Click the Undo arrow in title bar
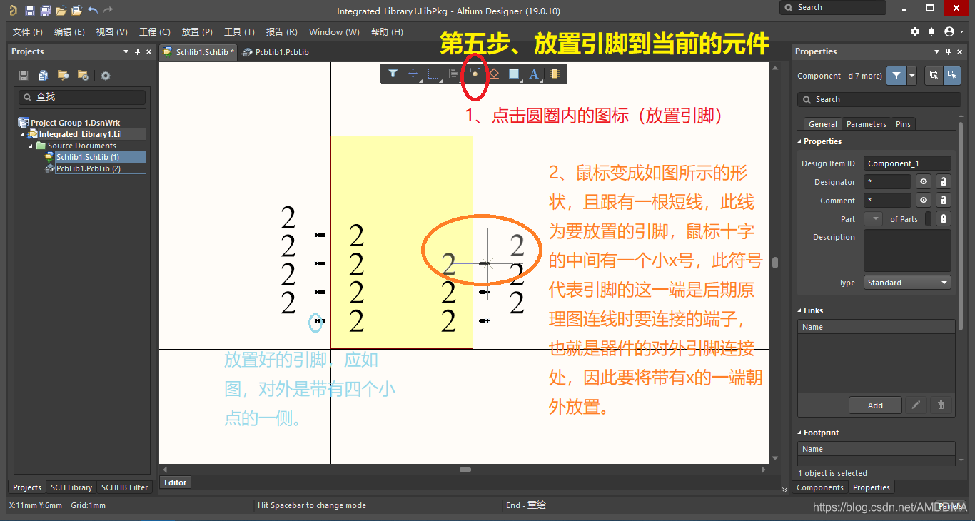This screenshot has width=975, height=521. click(x=93, y=11)
